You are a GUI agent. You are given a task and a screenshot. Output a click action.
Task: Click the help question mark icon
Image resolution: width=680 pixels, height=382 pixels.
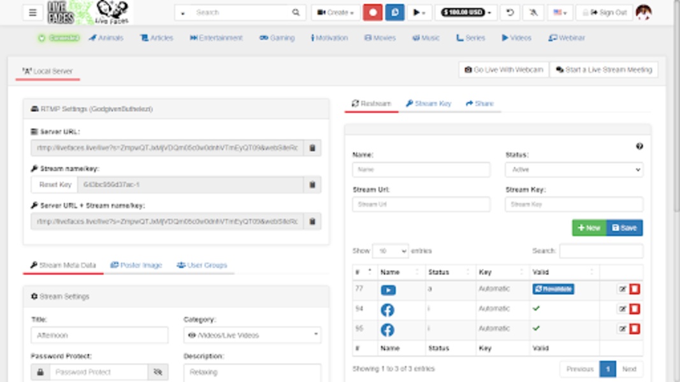(x=639, y=146)
